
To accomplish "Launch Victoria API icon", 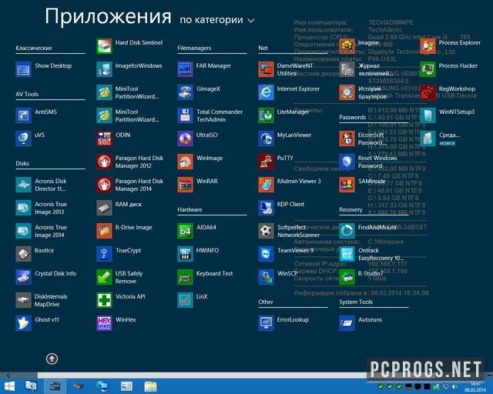I will tap(104, 300).
